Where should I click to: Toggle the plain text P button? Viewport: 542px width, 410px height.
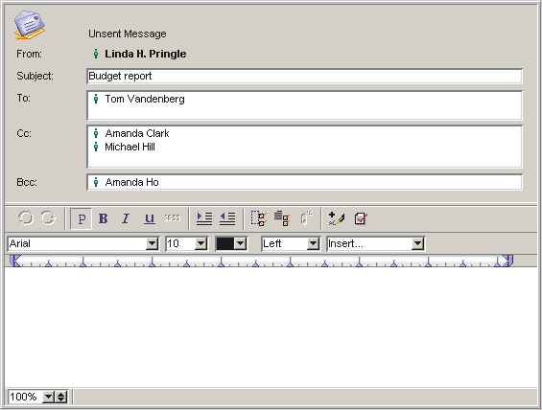coord(82,218)
